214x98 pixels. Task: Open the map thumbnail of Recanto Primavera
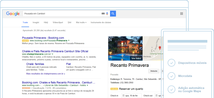click(x=153, y=48)
